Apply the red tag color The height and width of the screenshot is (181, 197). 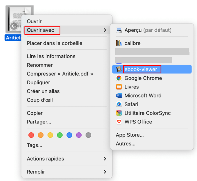[31, 135]
